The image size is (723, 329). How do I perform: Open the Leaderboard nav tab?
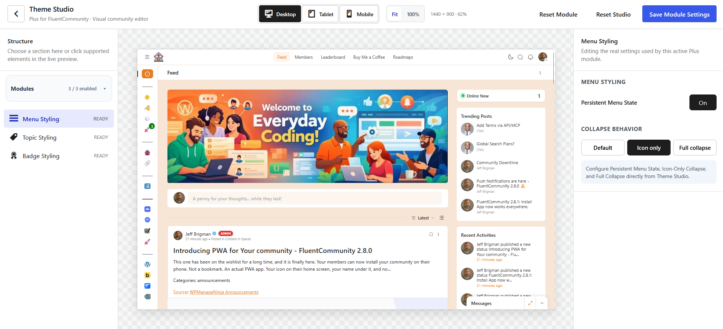tap(333, 57)
